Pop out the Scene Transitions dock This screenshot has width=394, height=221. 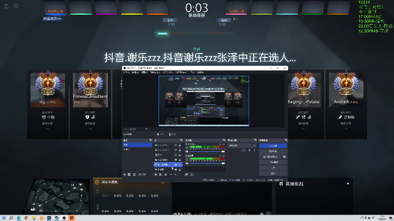(255, 140)
